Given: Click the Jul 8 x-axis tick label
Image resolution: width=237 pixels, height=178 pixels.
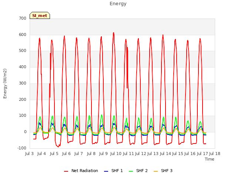Looking at the screenshot, I should (x=91, y=154).
